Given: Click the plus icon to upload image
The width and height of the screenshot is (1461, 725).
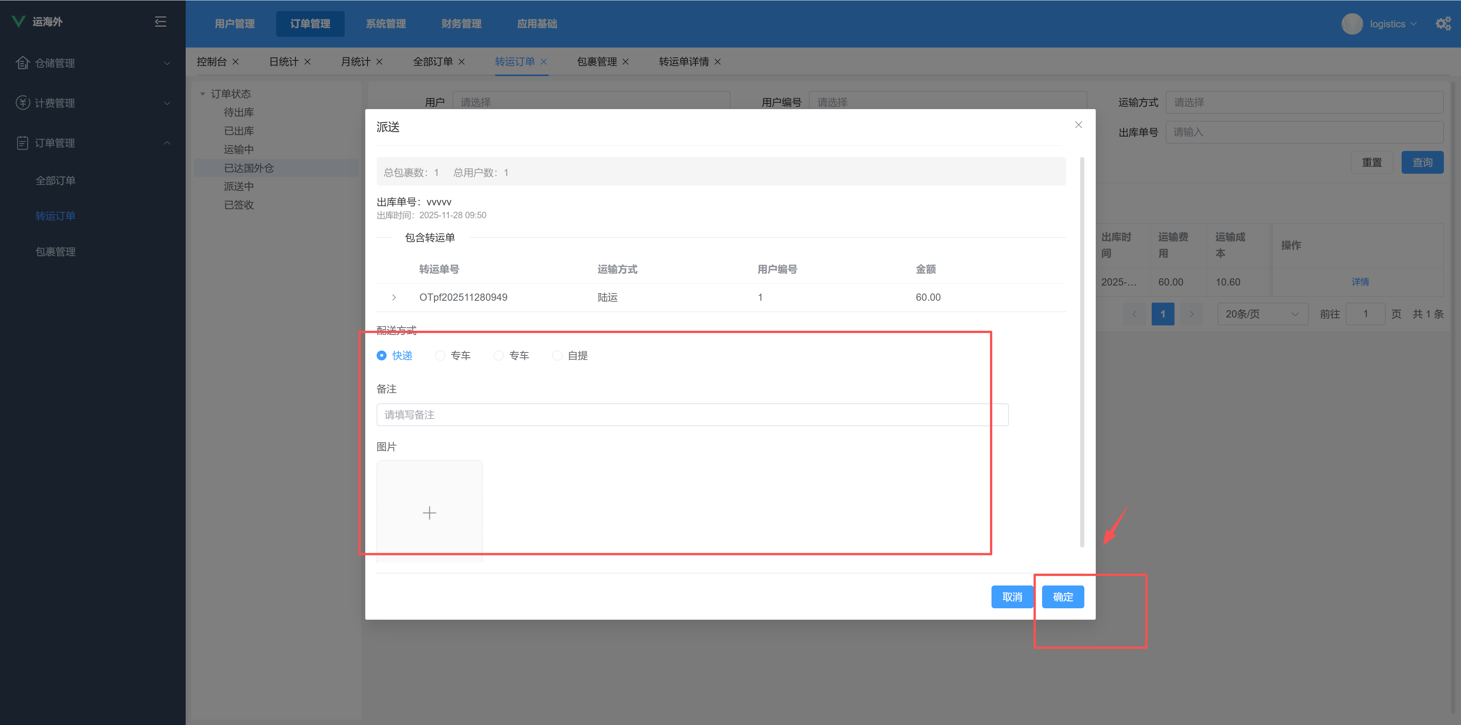Looking at the screenshot, I should 429,513.
